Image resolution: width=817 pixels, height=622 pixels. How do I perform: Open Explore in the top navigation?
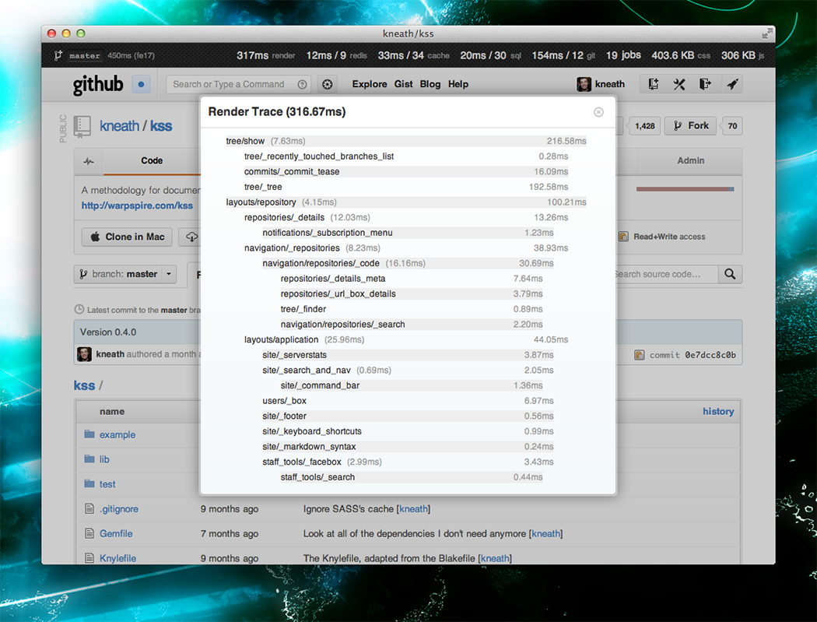(x=369, y=84)
